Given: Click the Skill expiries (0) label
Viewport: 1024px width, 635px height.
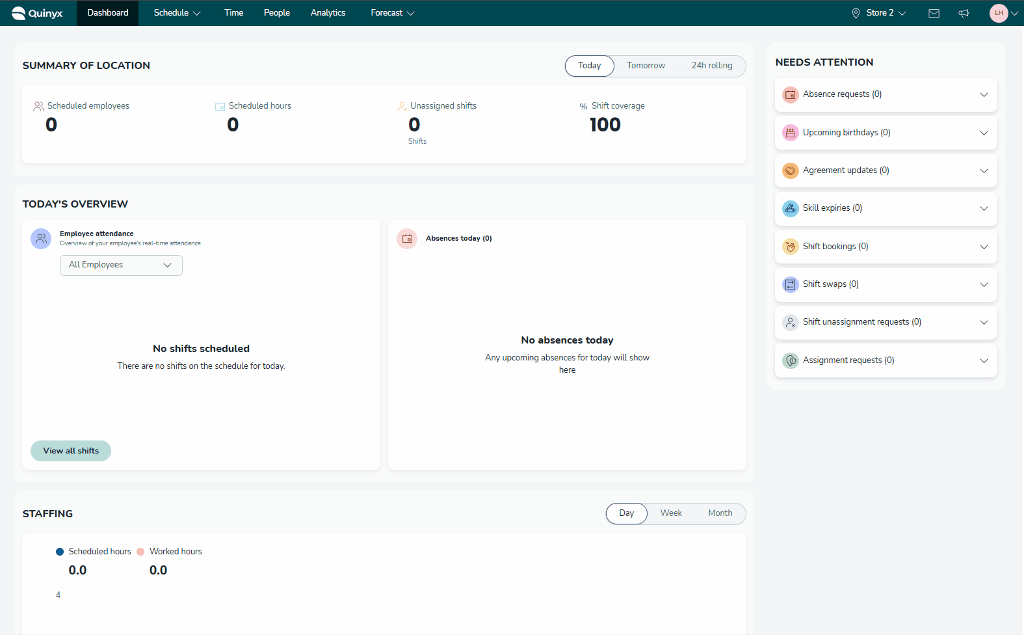Looking at the screenshot, I should click(x=833, y=208).
